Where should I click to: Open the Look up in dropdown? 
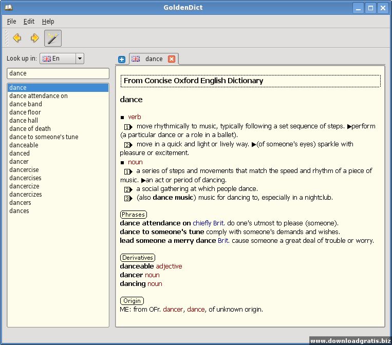79,59
